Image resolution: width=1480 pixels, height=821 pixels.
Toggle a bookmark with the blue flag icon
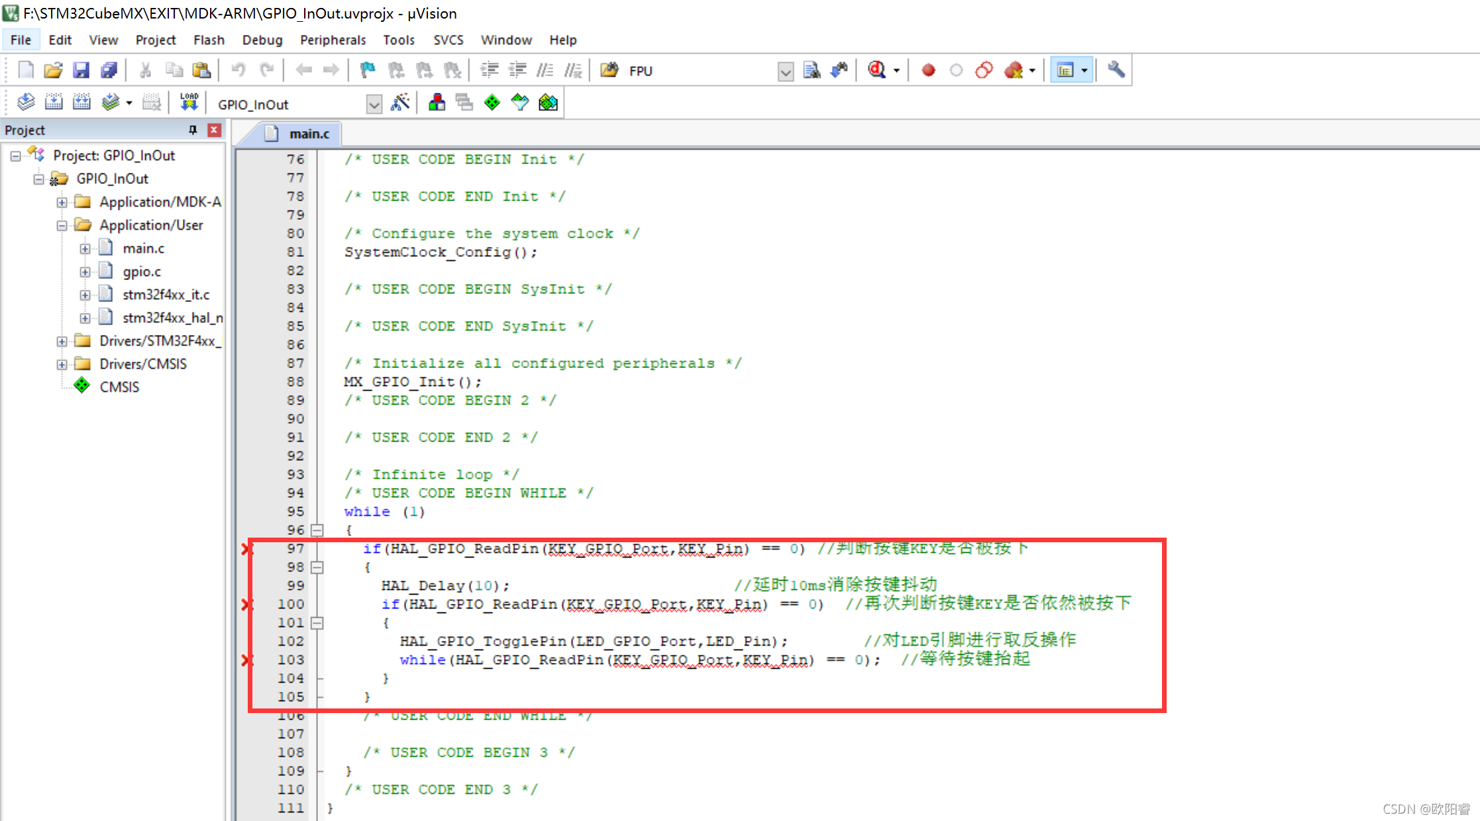coord(368,70)
